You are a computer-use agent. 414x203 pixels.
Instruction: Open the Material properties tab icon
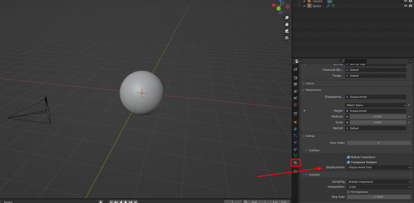296,162
